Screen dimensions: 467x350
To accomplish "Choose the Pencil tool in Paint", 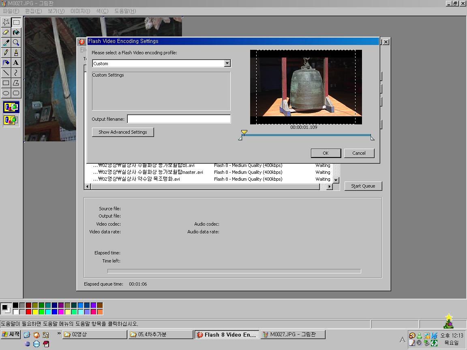I will pyautogui.click(x=6, y=53).
